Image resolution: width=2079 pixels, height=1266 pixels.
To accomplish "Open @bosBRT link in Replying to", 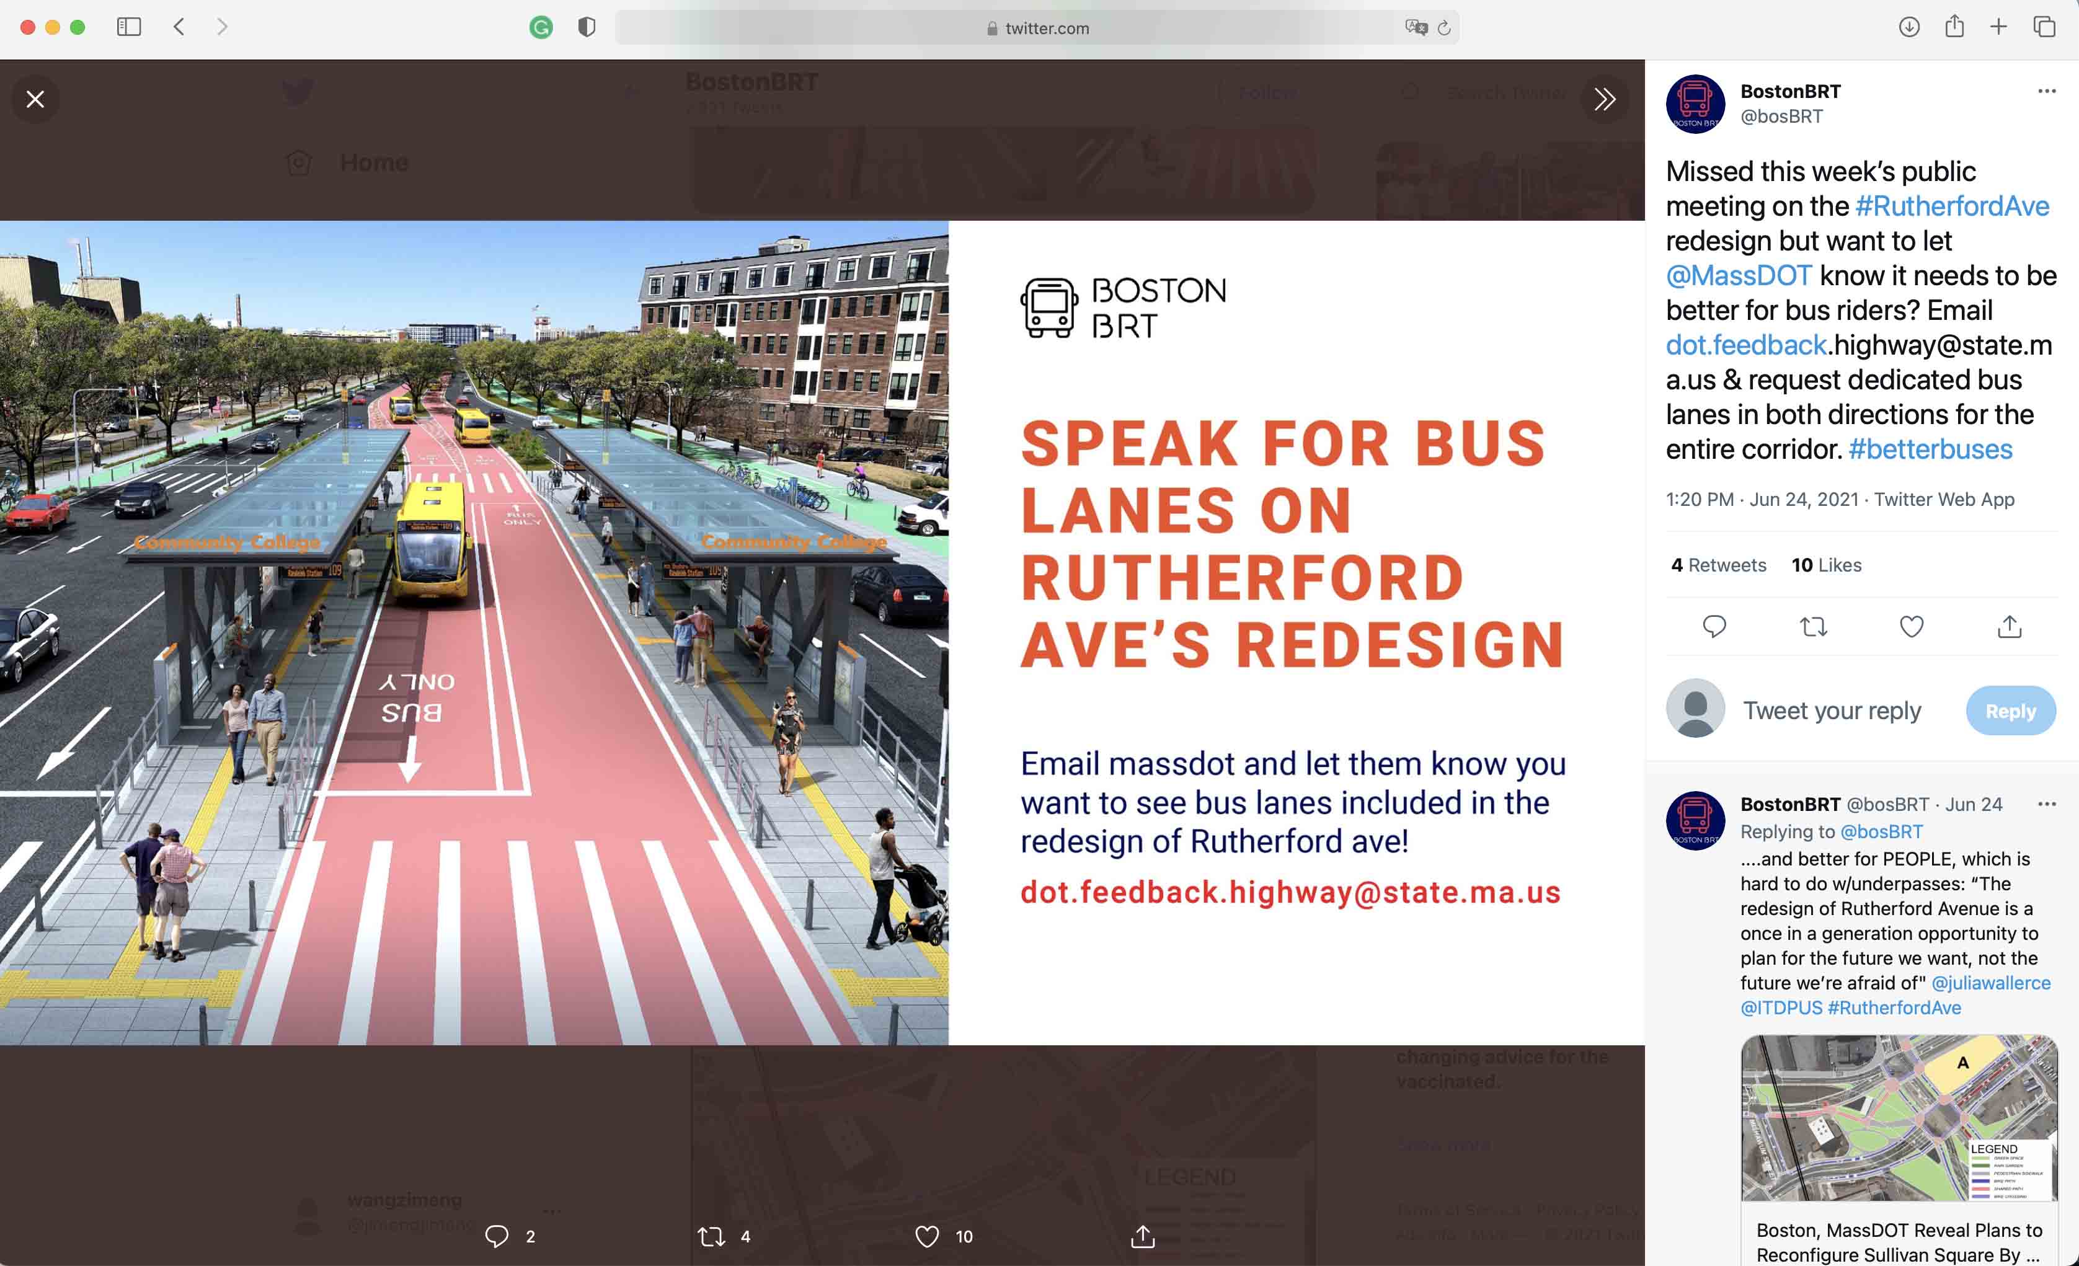I will (1881, 831).
